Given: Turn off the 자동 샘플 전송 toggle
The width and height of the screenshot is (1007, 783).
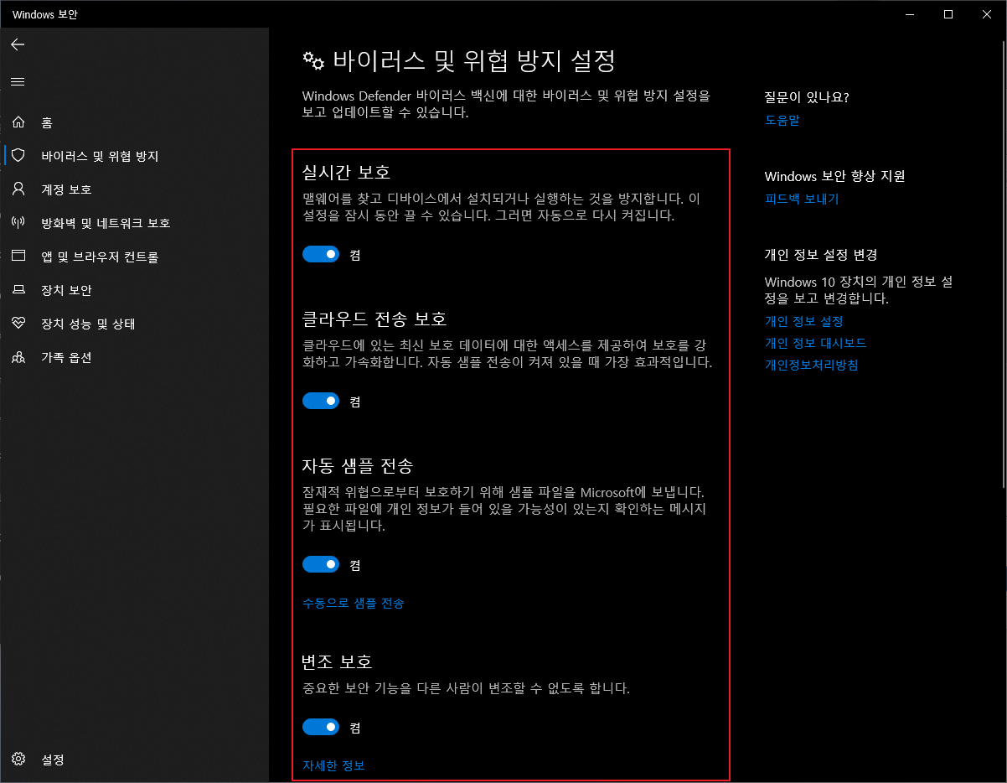Looking at the screenshot, I should point(321,564).
